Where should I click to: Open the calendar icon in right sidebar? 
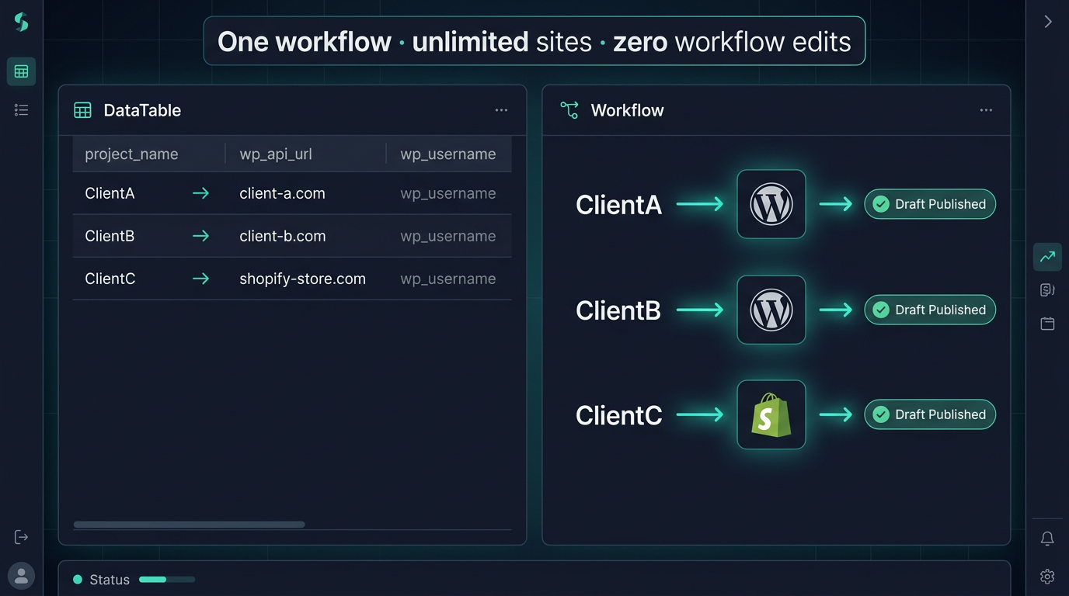coord(1047,324)
